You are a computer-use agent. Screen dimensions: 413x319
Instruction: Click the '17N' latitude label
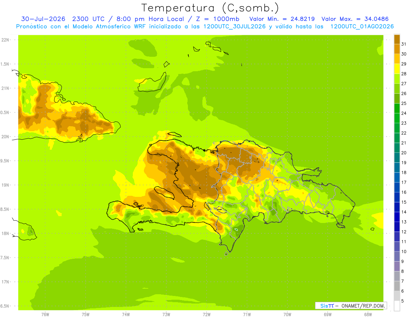coord(5,282)
